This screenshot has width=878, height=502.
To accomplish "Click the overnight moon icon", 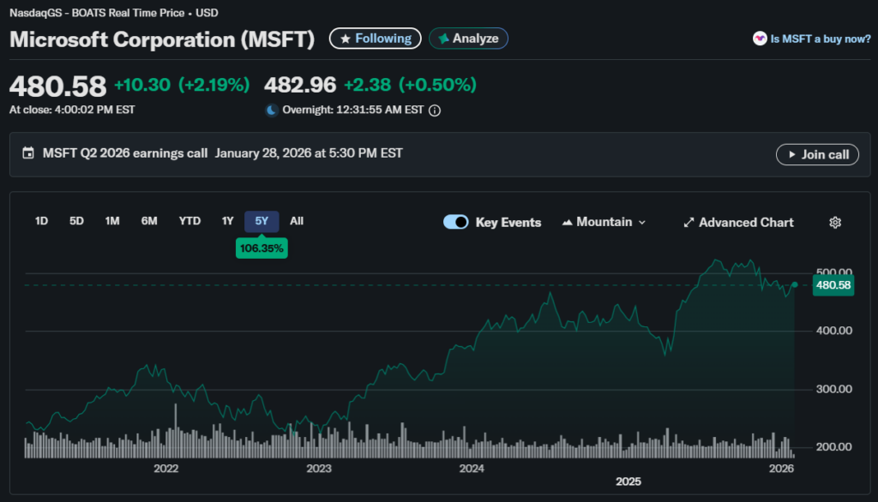I will point(272,111).
